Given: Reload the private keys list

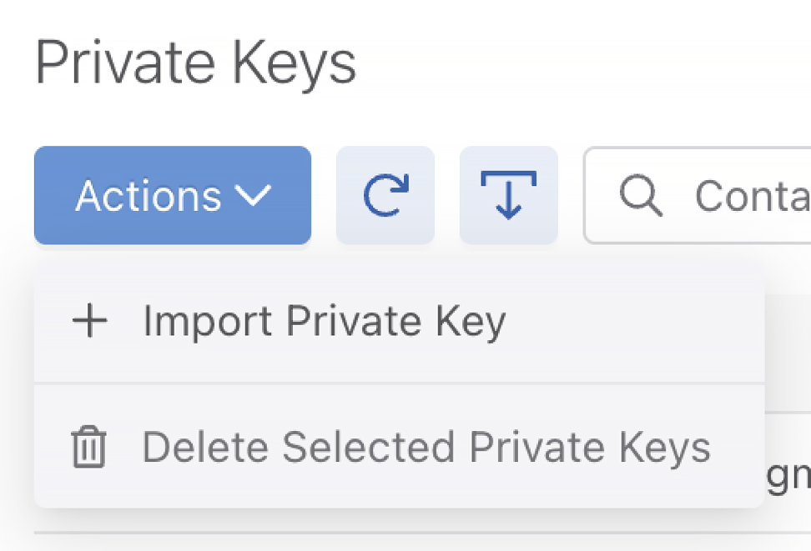Looking at the screenshot, I should click(385, 196).
